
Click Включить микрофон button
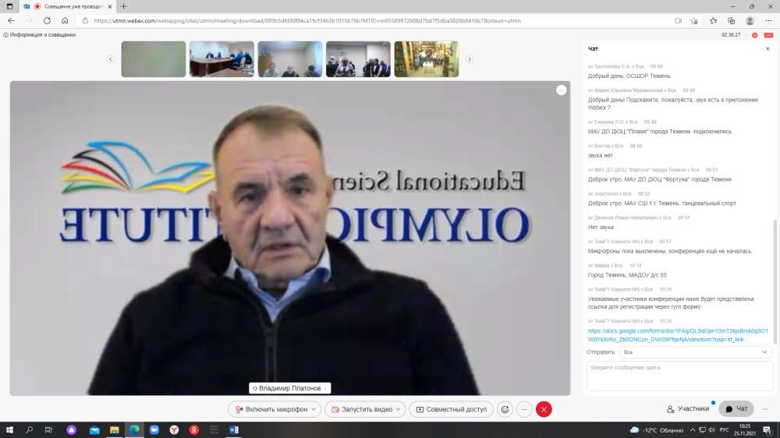[271, 409]
